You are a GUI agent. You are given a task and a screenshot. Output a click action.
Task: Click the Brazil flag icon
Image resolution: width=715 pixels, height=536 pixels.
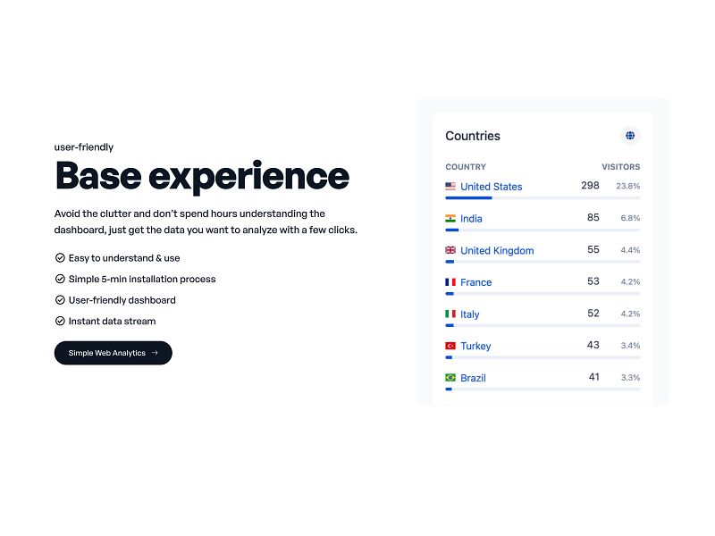coord(450,377)
